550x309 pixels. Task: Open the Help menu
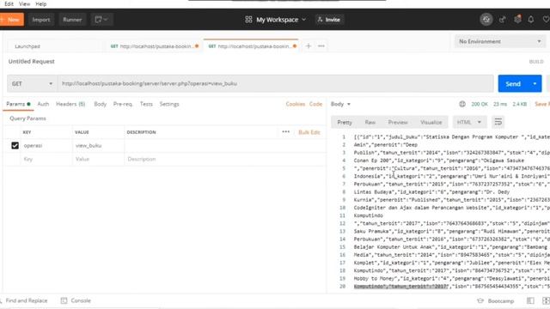pyautogui.click(x=40, y=3)
